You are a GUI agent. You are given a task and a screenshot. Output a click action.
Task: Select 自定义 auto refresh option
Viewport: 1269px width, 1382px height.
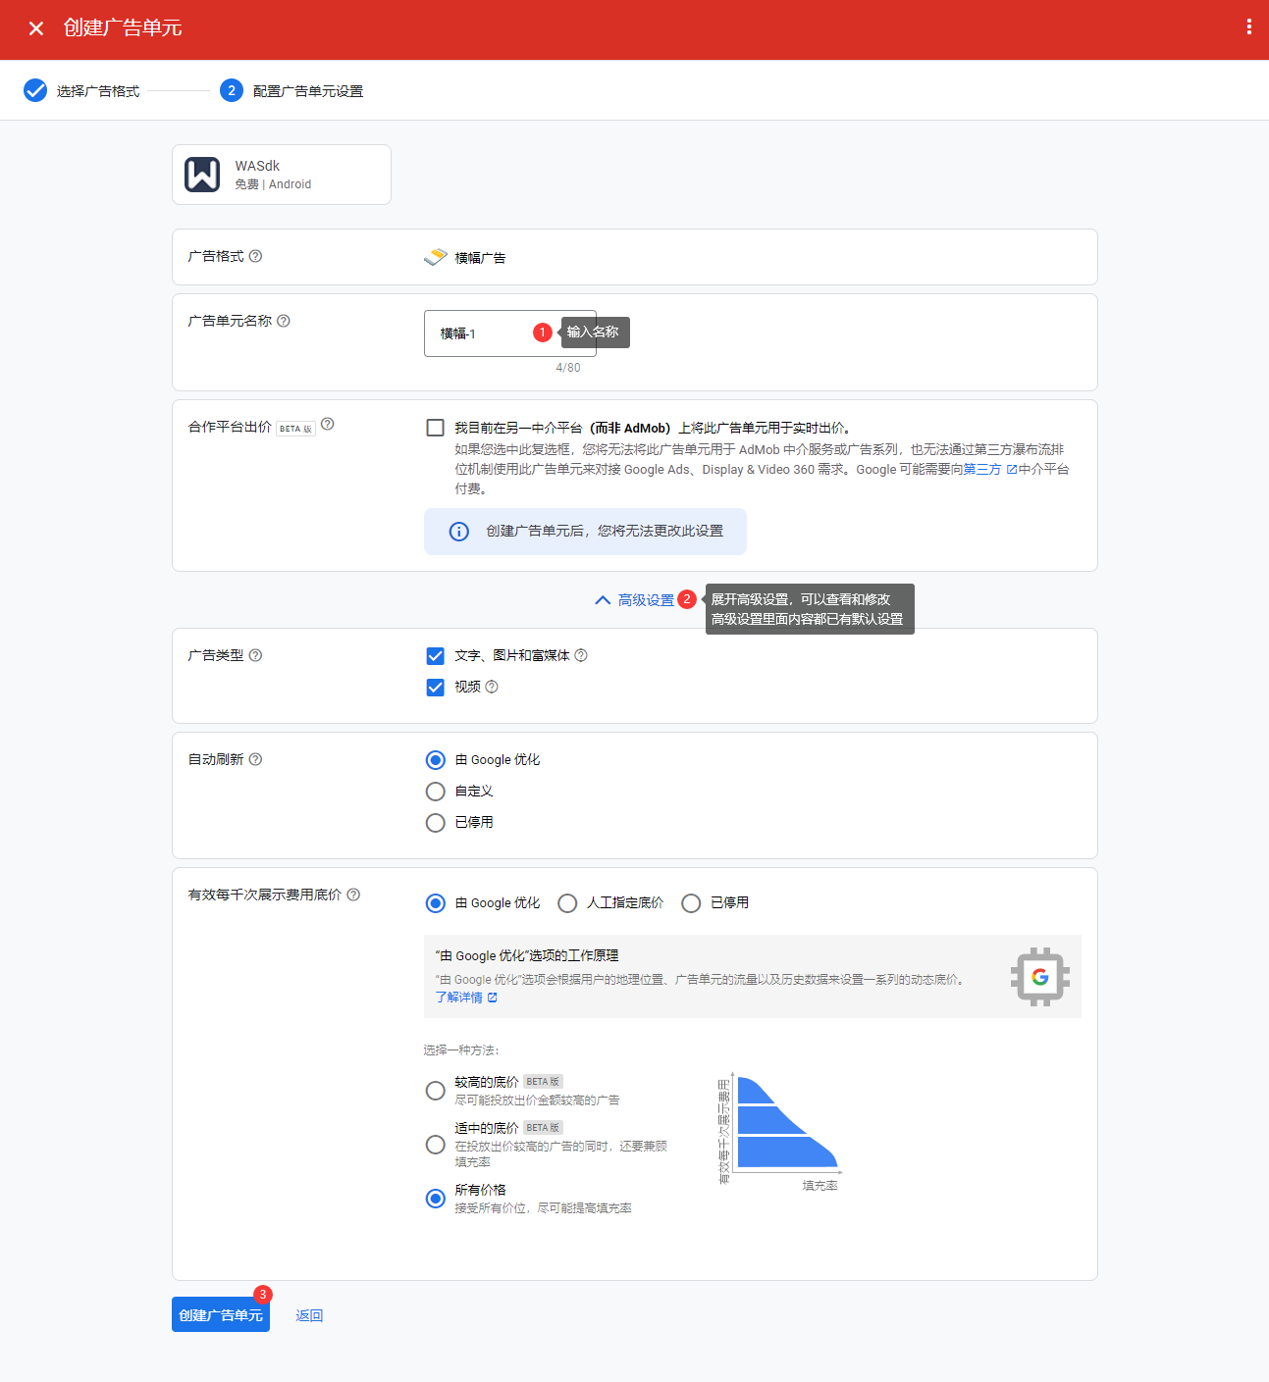436,792
